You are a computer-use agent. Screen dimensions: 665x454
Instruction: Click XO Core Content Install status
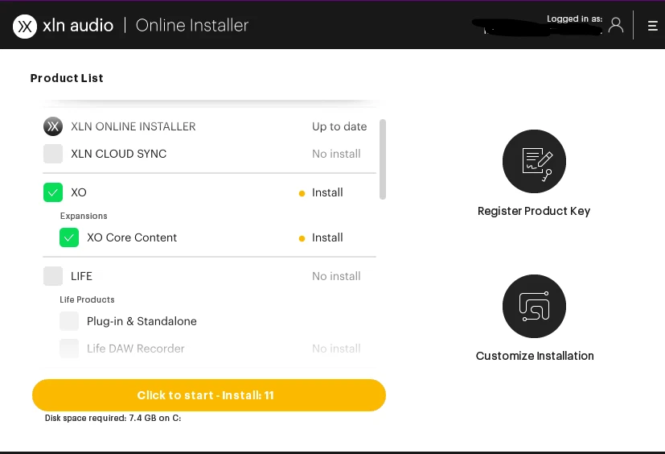coord(326,237)
